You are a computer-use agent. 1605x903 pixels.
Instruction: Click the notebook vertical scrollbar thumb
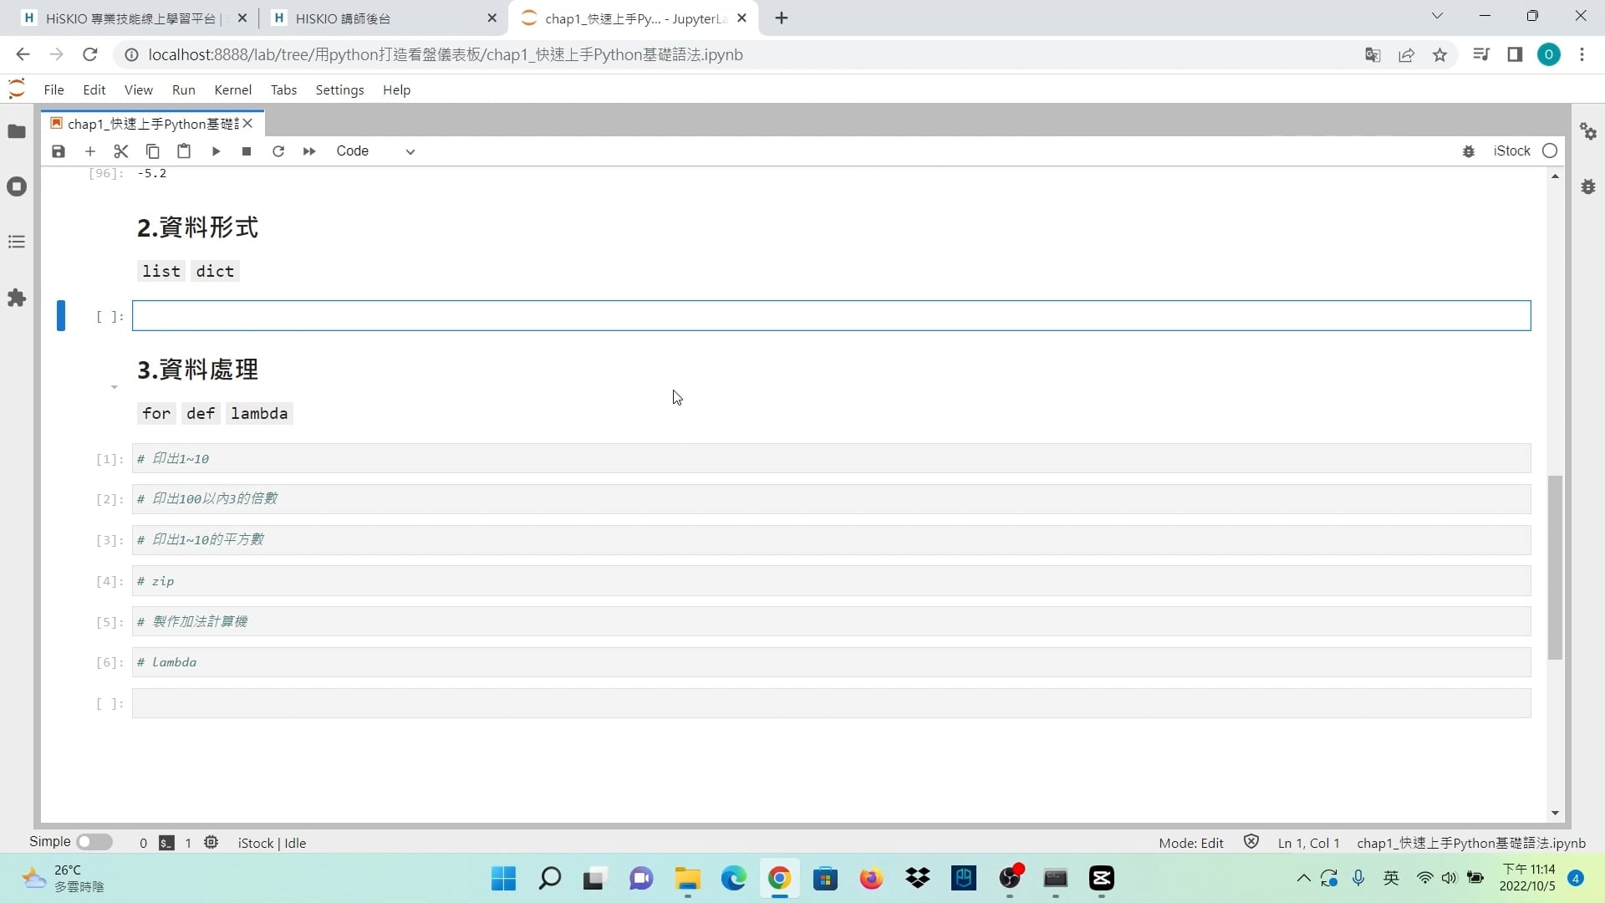[1555, 567]
